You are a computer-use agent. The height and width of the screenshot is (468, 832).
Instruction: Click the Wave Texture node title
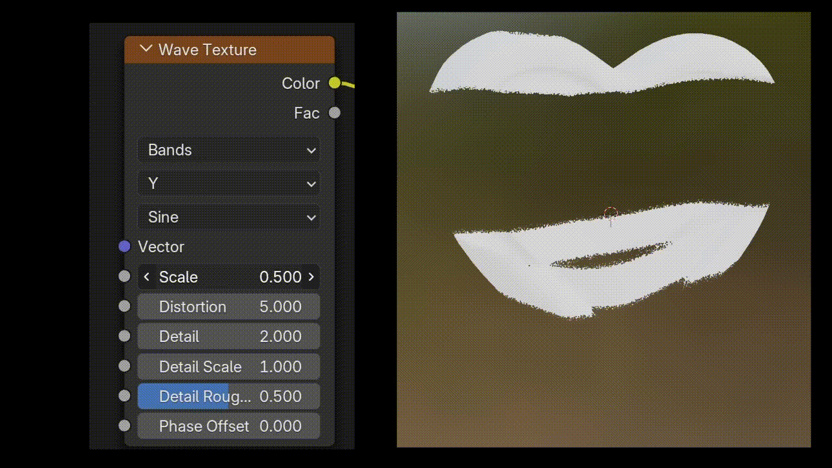(x=207, y=50)
